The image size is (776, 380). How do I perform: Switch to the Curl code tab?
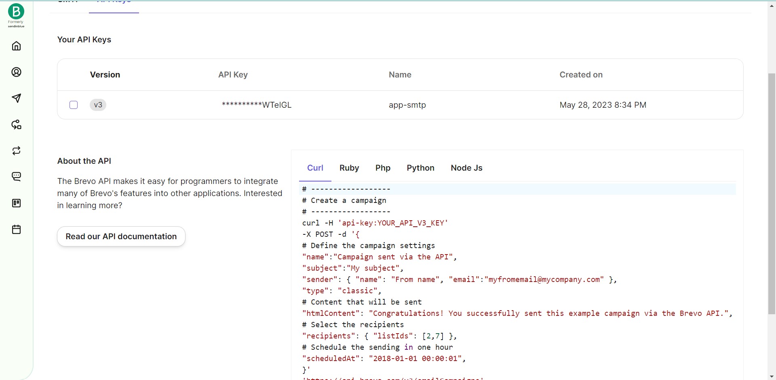(x=315, y=168)
